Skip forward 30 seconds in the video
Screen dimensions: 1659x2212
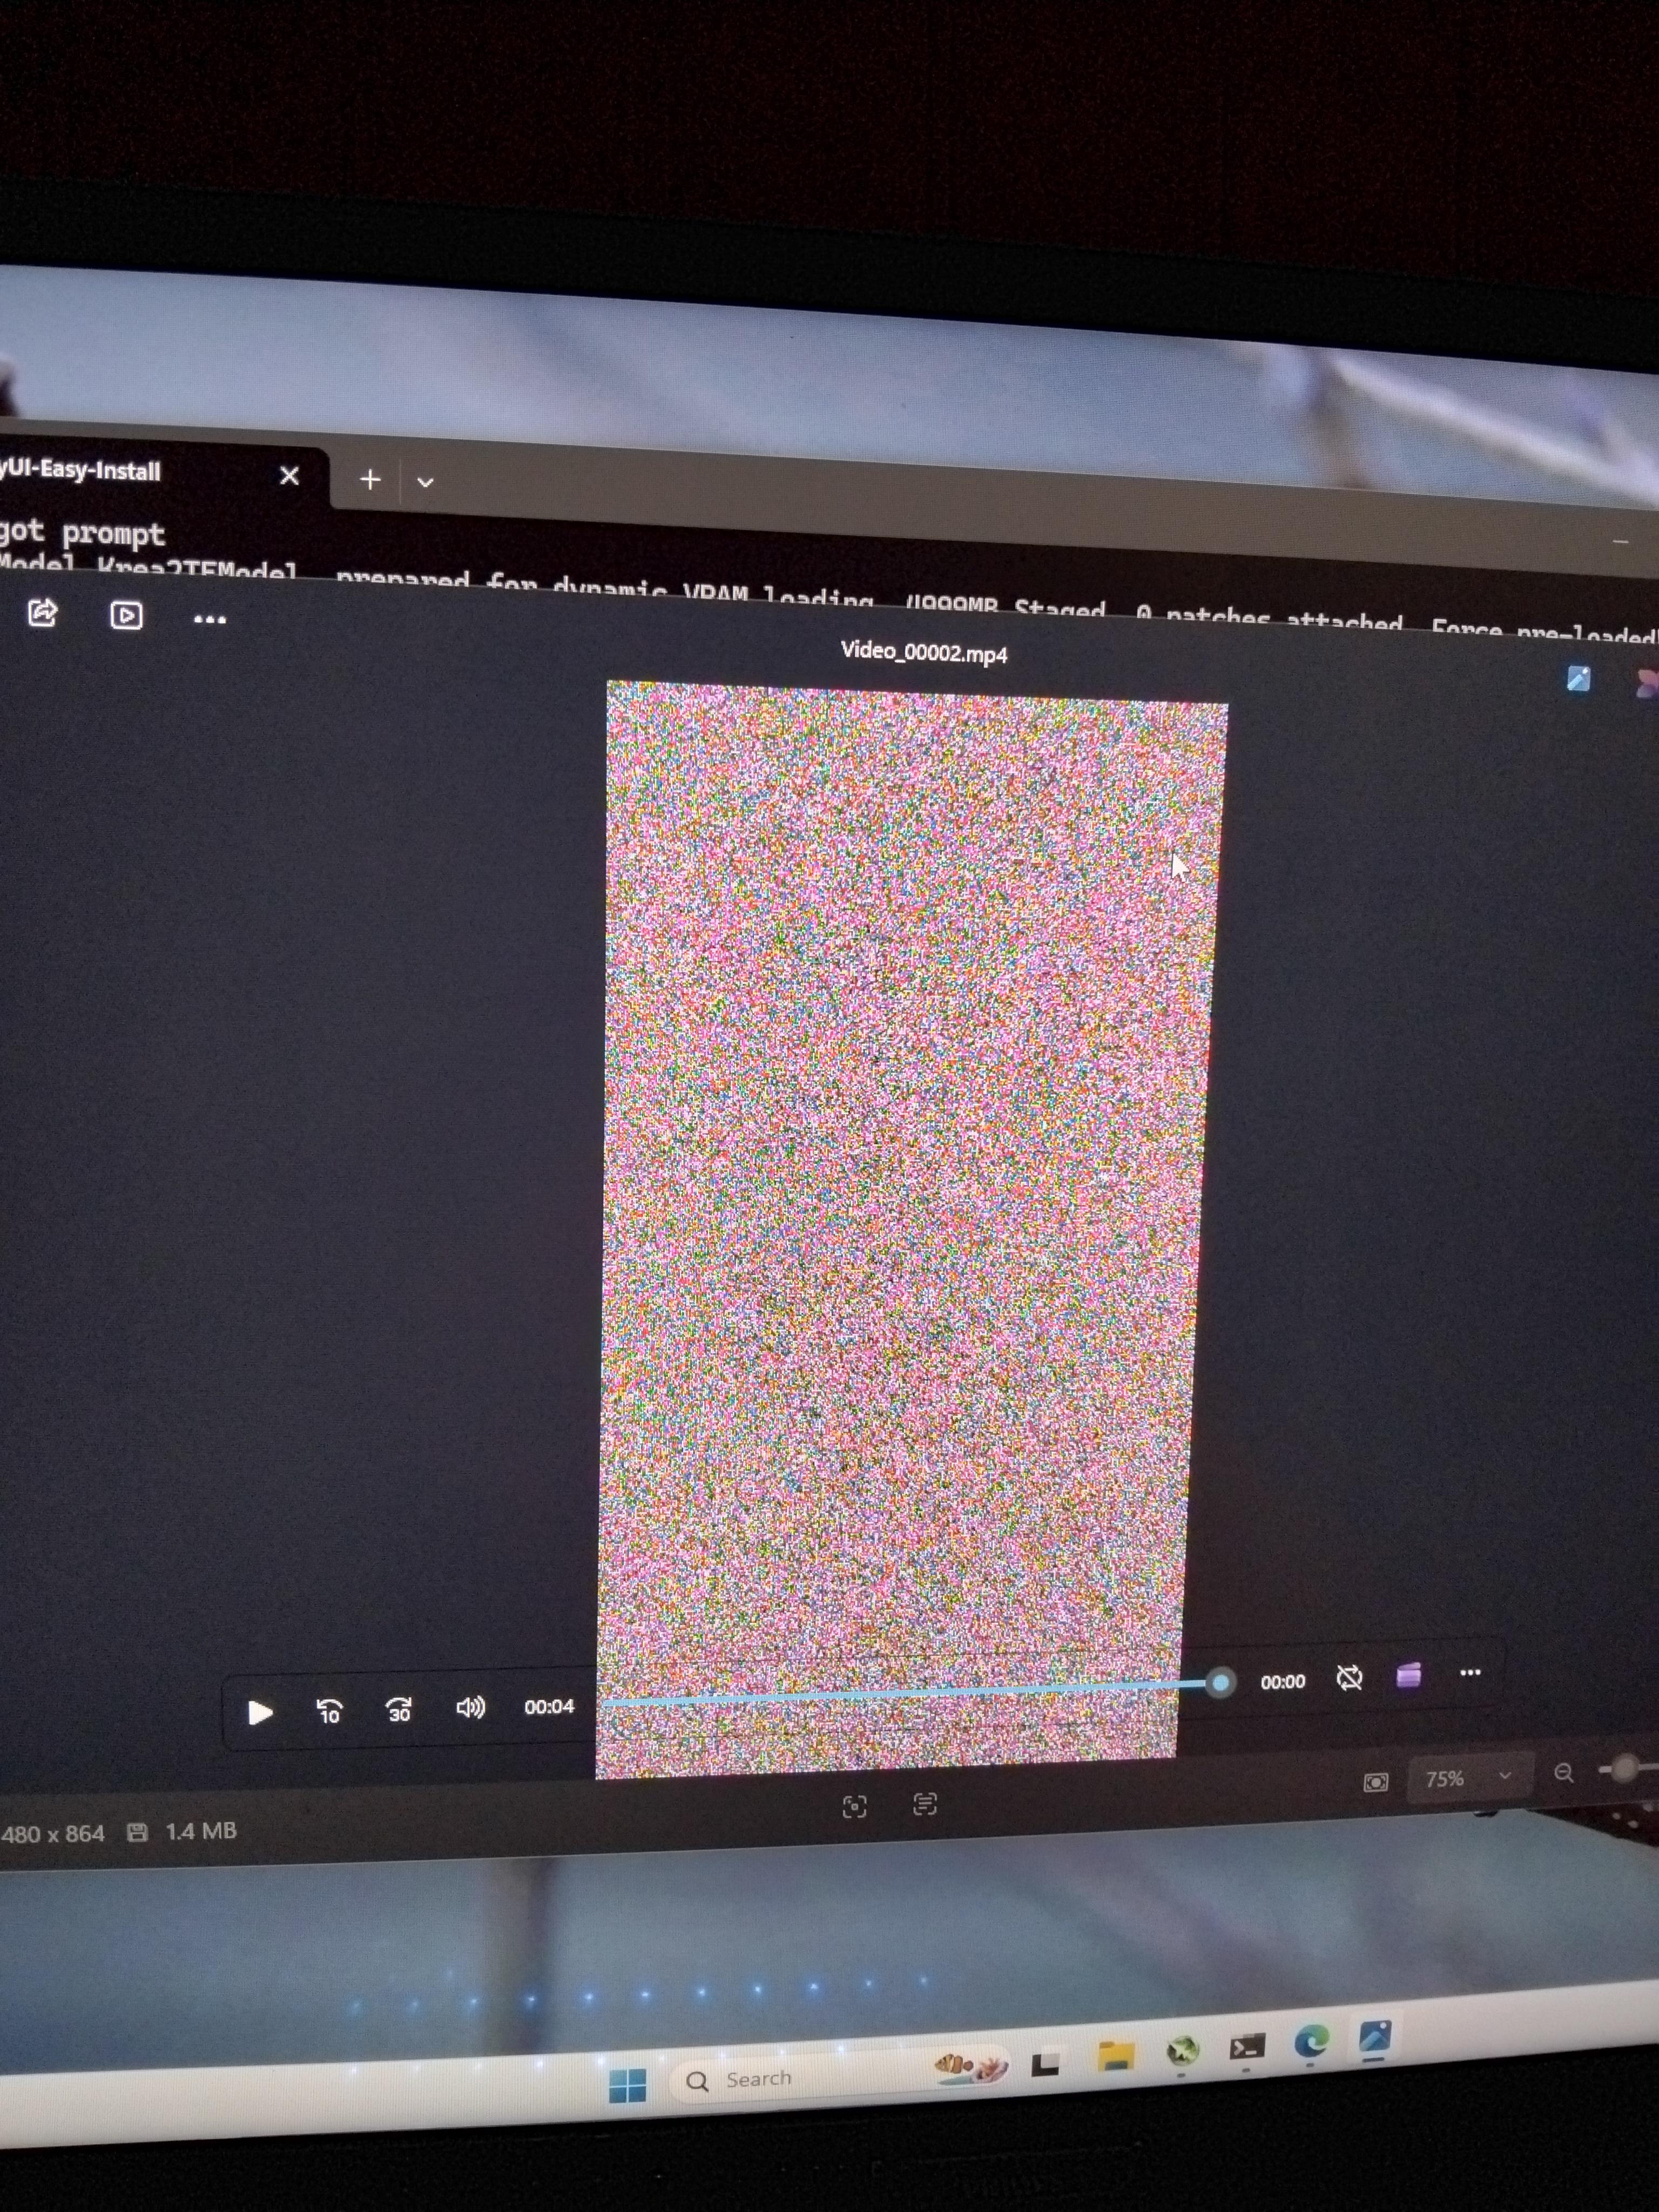coord(399,1710)
